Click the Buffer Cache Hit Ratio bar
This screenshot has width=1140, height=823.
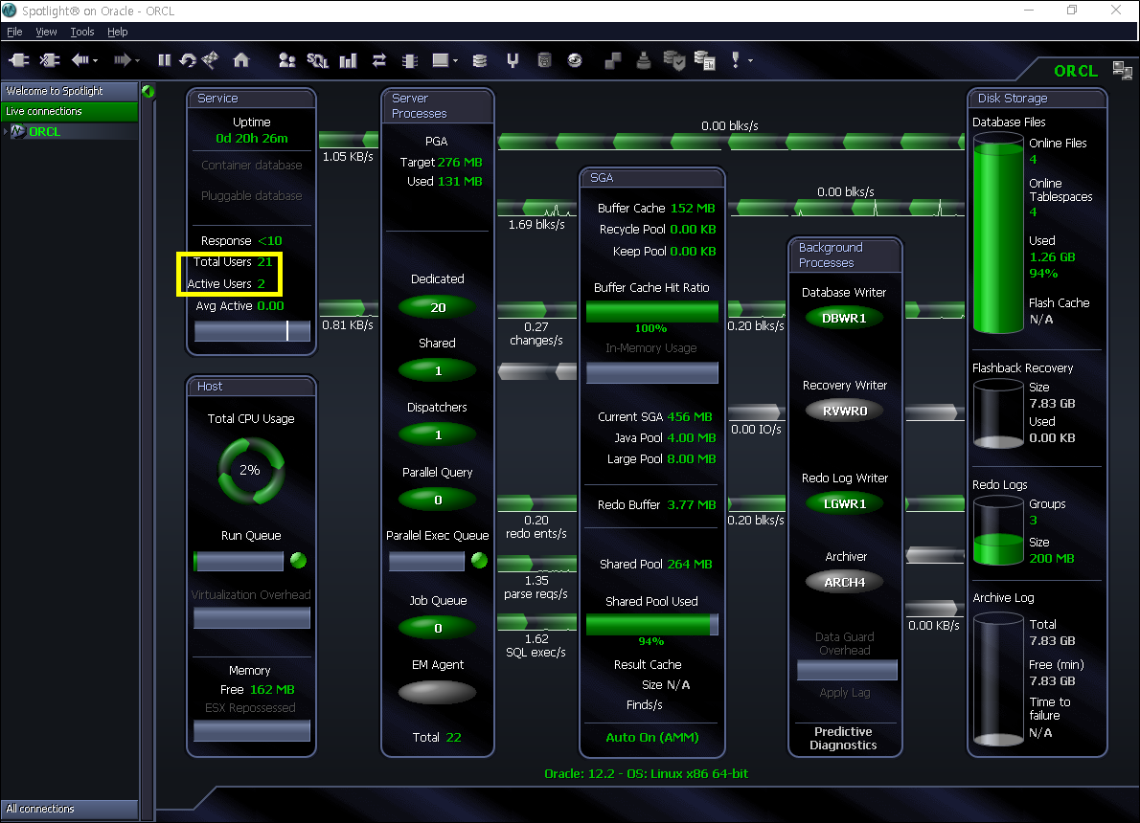tap(652, 312)
